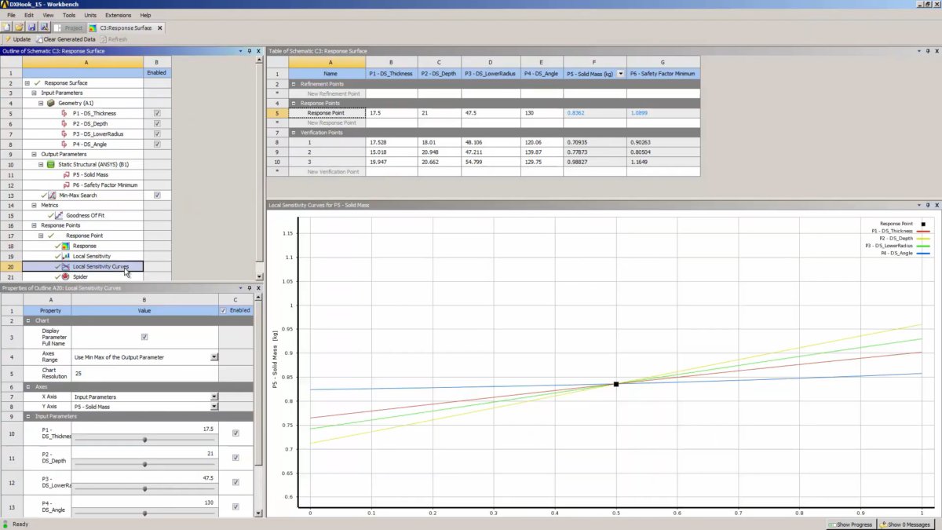Toggle the Min-Max Search Enabled checkbox

pyautogui.click(x=157, y=196)
